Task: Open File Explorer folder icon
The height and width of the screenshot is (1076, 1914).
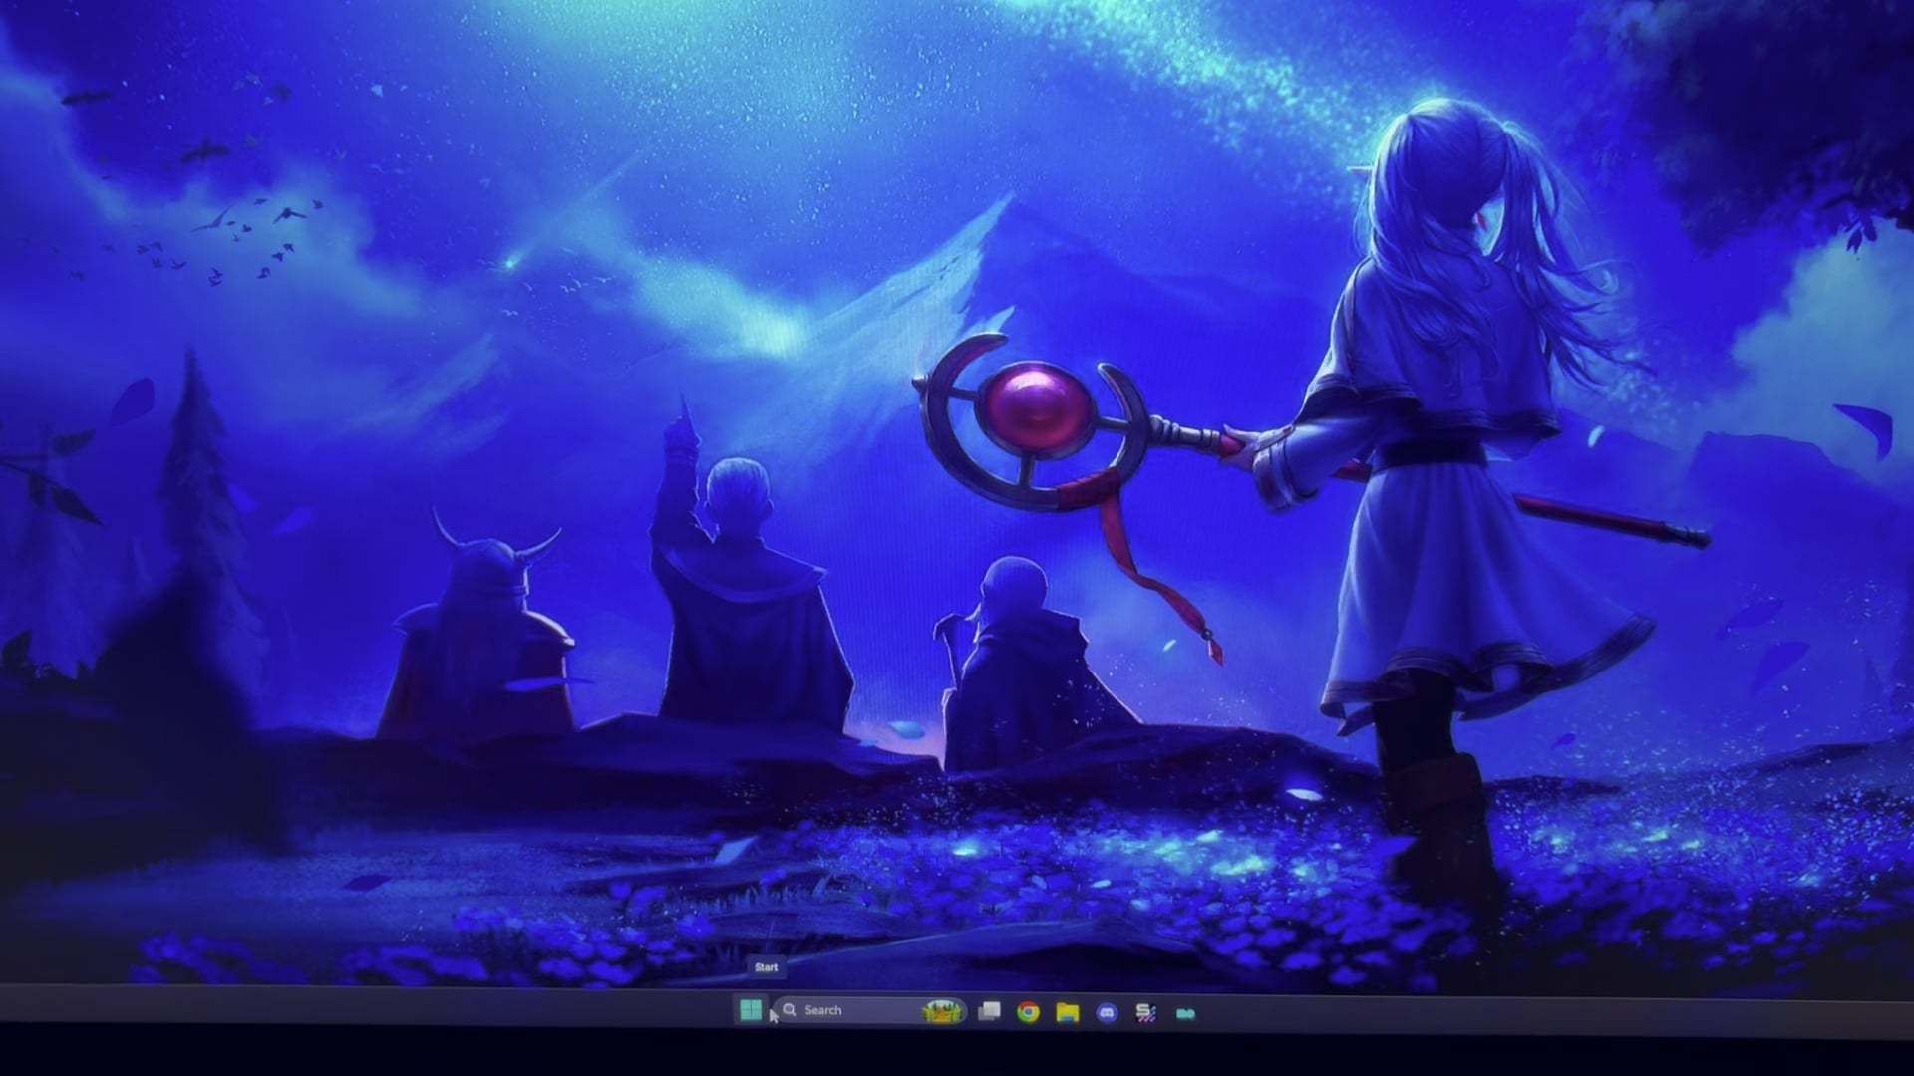Action: pos(1068,1013)
